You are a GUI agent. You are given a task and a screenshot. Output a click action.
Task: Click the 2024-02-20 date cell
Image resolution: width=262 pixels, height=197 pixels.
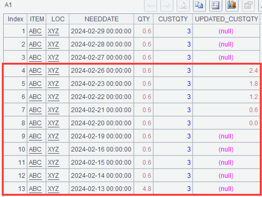click(101, 123)
